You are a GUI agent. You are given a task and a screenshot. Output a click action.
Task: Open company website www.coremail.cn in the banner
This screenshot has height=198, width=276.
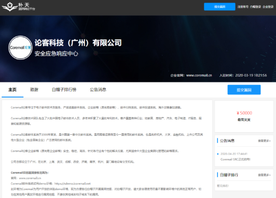click(199, 75)
